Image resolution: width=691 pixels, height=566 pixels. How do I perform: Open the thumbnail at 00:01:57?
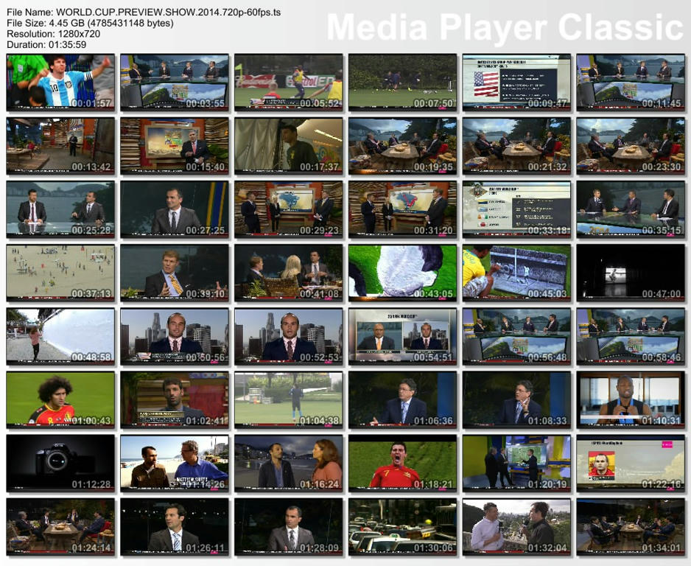click(x=60, y=82)
